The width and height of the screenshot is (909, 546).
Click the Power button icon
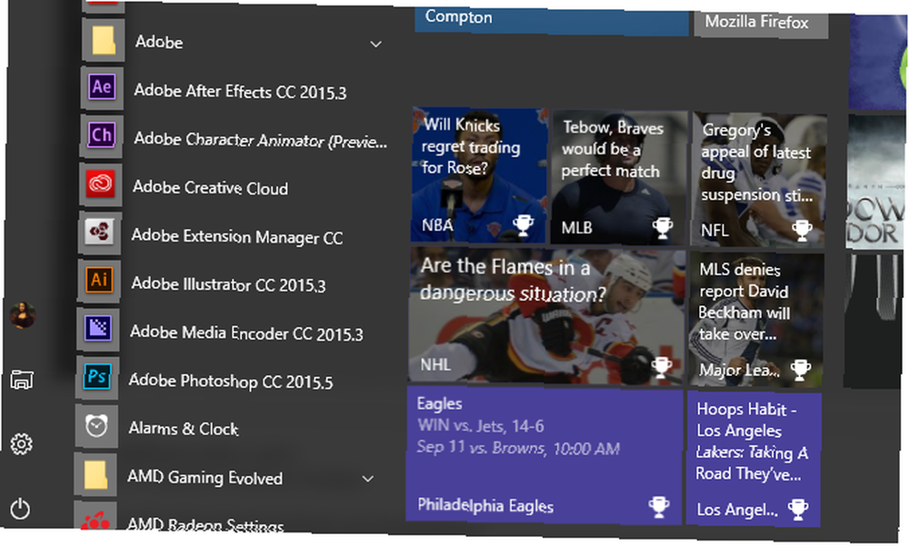(x=20, y=509)
